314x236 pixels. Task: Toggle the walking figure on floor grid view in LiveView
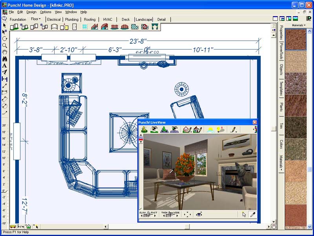[164, 129]
